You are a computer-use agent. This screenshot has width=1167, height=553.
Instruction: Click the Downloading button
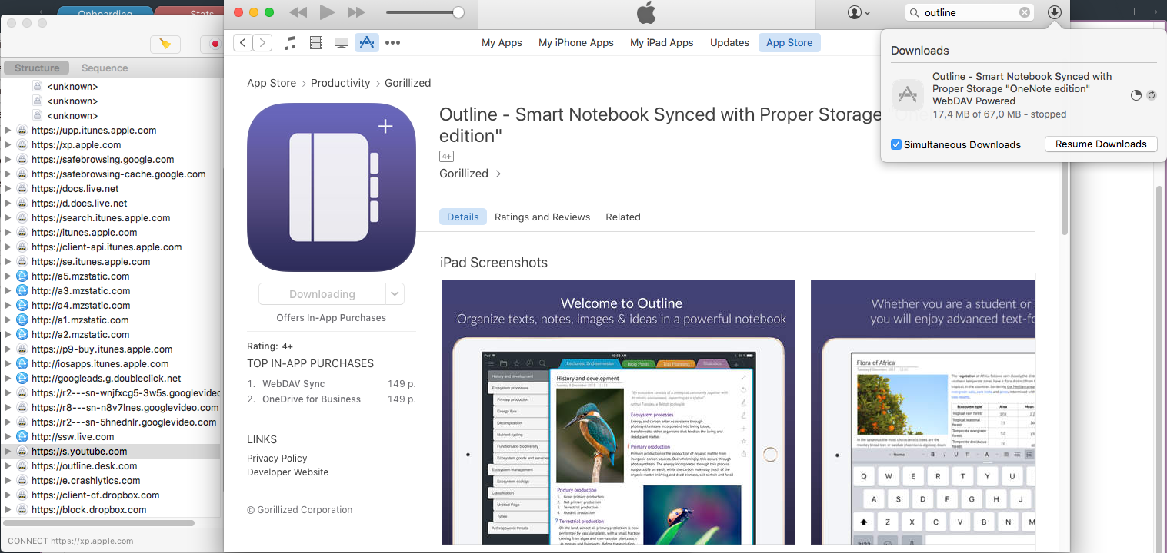322,294
